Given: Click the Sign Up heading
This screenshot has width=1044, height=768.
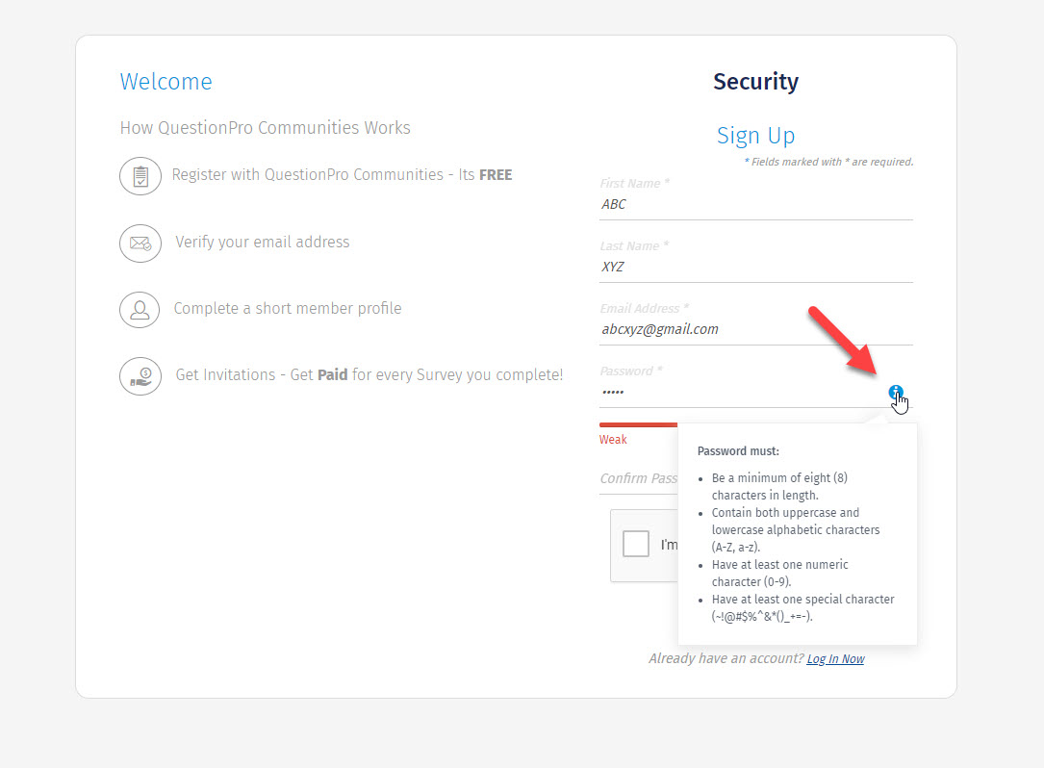Looking at the screenshot, I should point(755,136).
